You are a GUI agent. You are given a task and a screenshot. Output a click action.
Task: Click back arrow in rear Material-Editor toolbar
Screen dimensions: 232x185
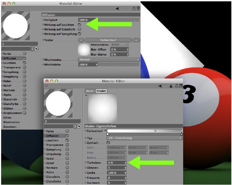coord(117,9)
